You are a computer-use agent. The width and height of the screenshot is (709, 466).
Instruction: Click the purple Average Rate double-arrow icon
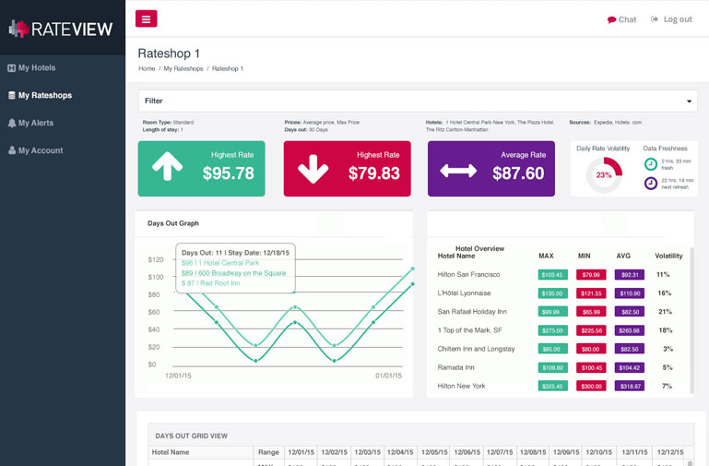pos(458,171)
